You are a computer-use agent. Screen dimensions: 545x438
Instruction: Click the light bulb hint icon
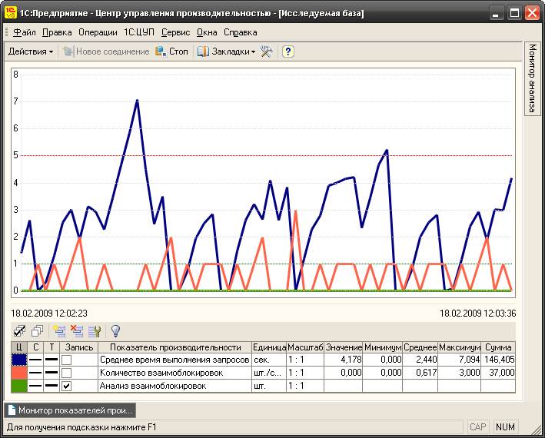pyautogui.click(x=115, y=331)
